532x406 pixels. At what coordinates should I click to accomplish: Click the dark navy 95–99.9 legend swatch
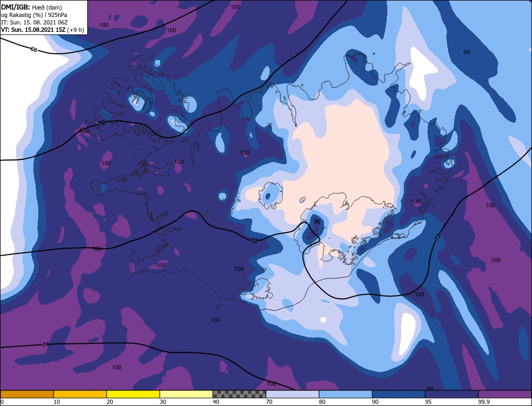(452, 394)
